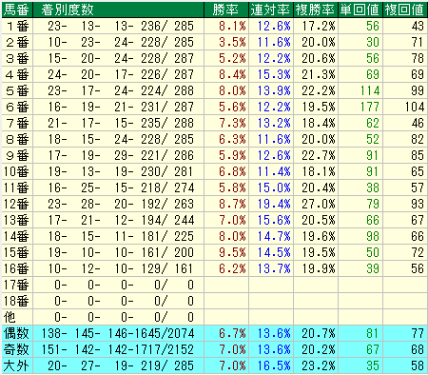Viewport: 428px width, 375px height.
Task: Click win rate 3.5% in 2番 row
Action: [x=232, y=42]
